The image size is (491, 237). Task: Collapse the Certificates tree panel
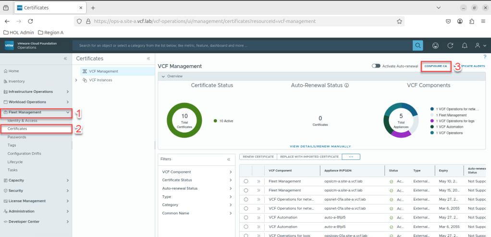(x=148, y=58)
